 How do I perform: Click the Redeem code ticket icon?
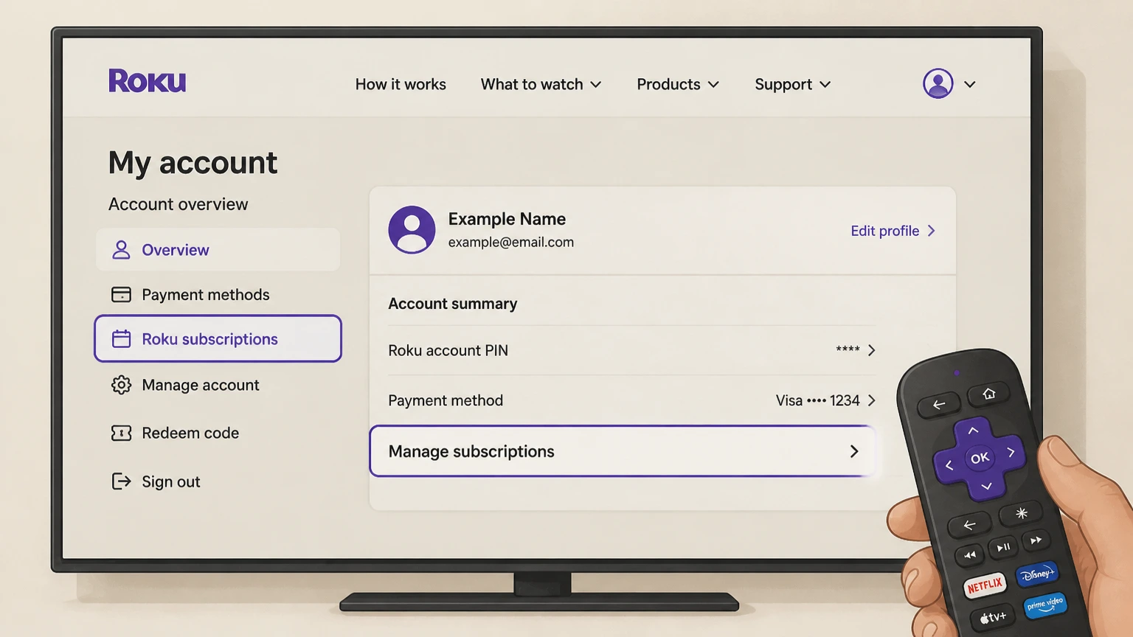(x=121, y=433)
